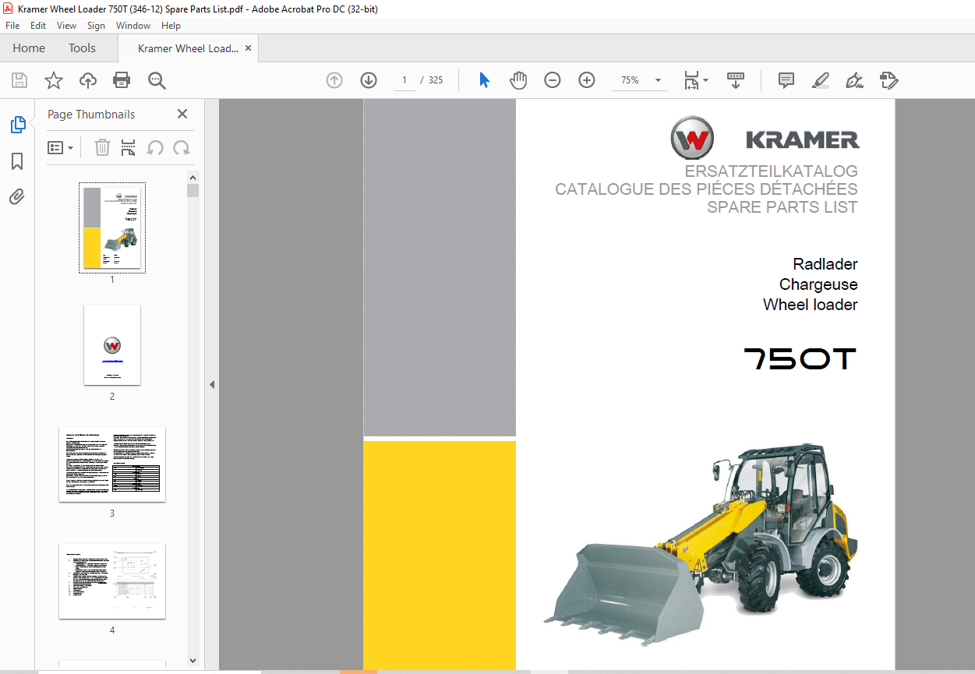The height and width of the screenshot is (674, 975).
Task: Select page 2 thumbnail
Action: pos(112,344)
